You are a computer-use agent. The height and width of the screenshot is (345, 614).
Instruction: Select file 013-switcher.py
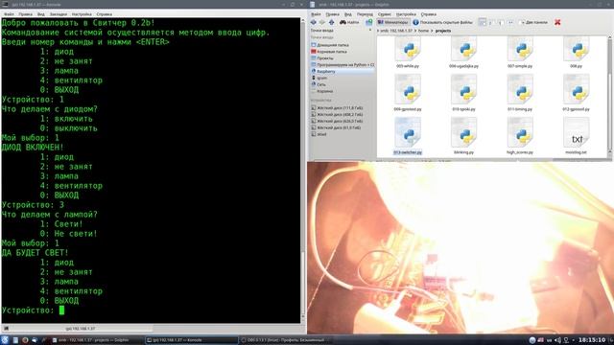click(x=407, y=136)
